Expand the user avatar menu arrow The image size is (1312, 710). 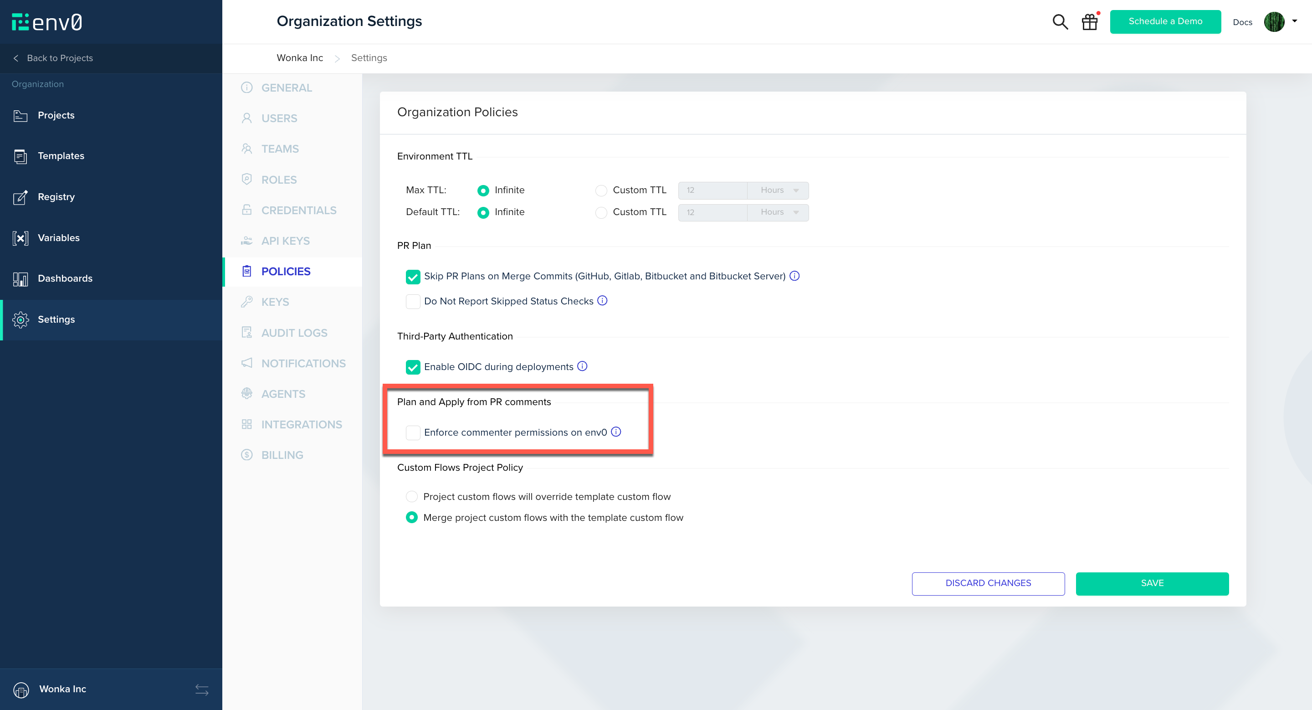pyautogui.click(x=1294, y=21)
